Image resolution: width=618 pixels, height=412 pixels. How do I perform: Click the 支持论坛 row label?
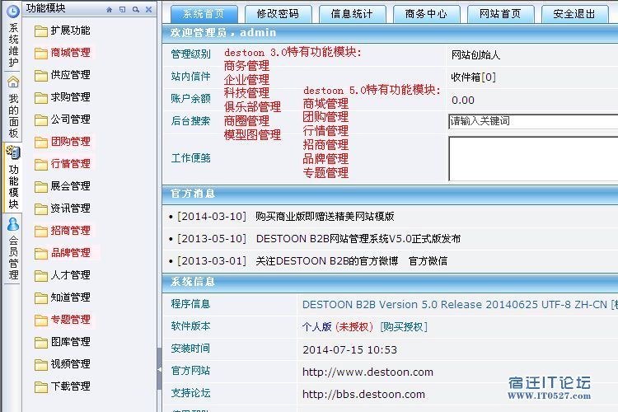191,393
